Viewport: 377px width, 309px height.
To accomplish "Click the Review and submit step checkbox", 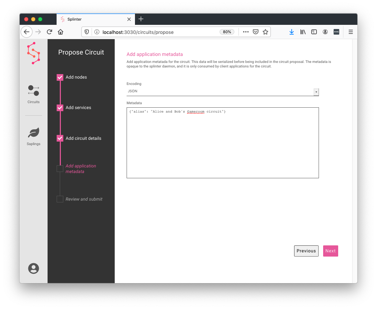I will tap(60, 199).
